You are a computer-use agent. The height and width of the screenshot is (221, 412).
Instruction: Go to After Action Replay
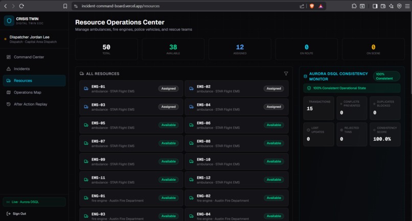[34, 104]
